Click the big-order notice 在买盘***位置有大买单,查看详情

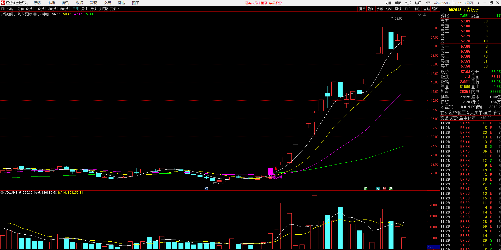click(x=470, y=113)
